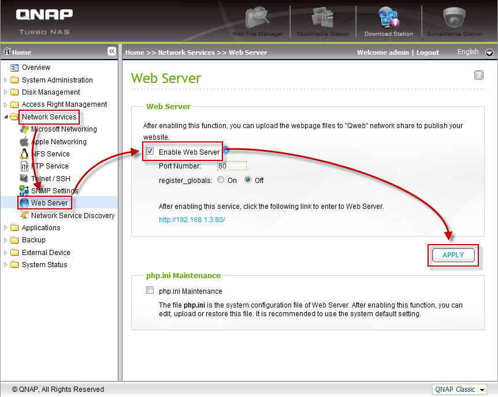The height and width of the screenshot is (397, 498).
Task: Collapse sidebar with double-chevron icon
Action: [x=112, y=51]
